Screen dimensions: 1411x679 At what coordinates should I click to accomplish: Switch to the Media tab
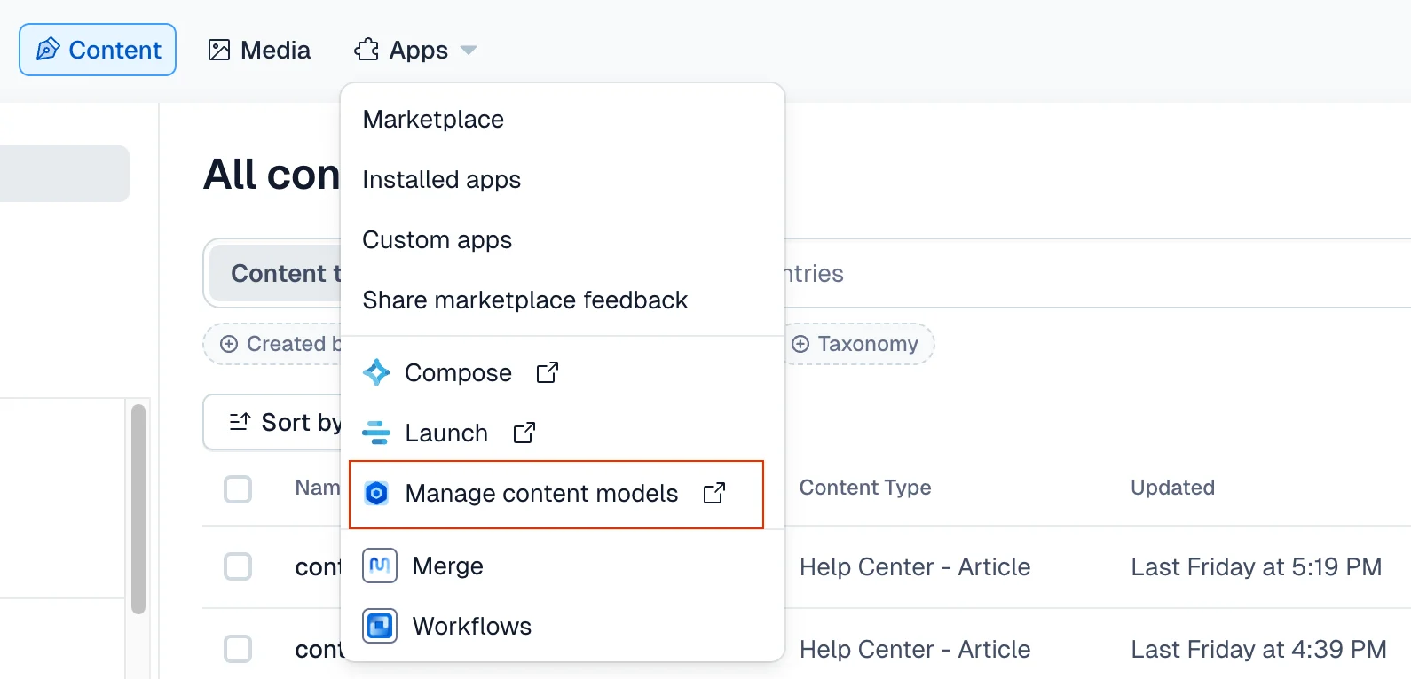259,50
